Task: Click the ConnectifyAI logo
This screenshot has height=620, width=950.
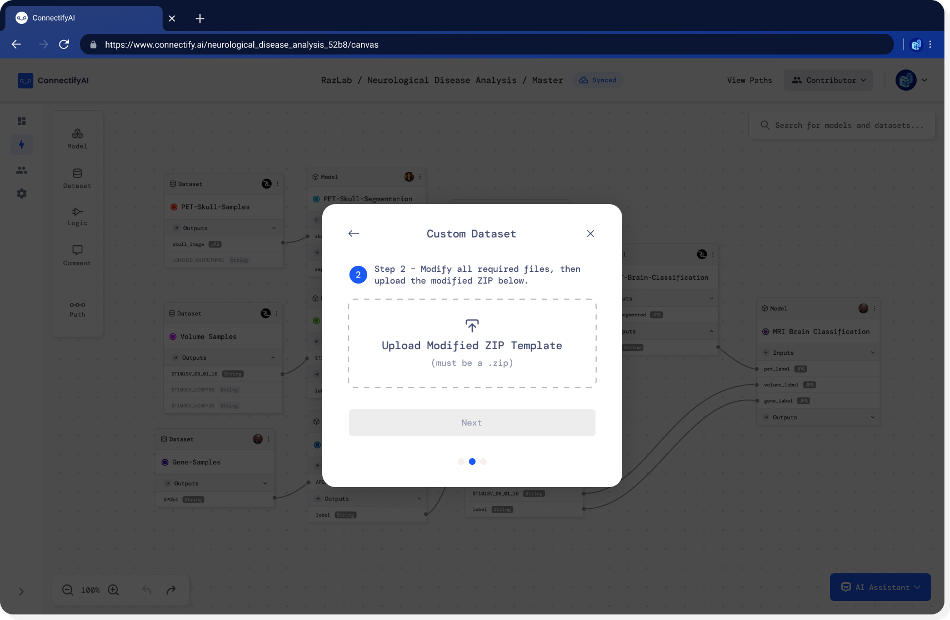Action: (x=53, y=81)
